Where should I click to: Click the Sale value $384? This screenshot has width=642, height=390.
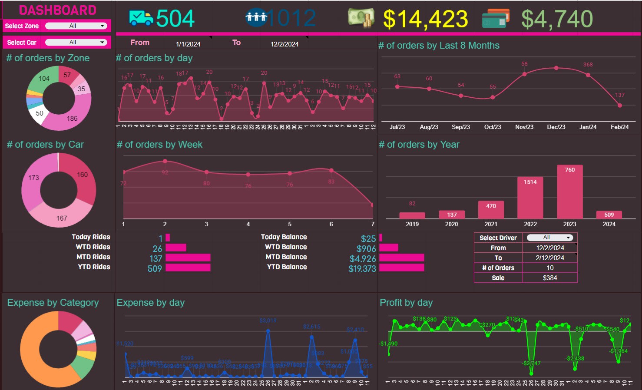[x=550, y=278]
